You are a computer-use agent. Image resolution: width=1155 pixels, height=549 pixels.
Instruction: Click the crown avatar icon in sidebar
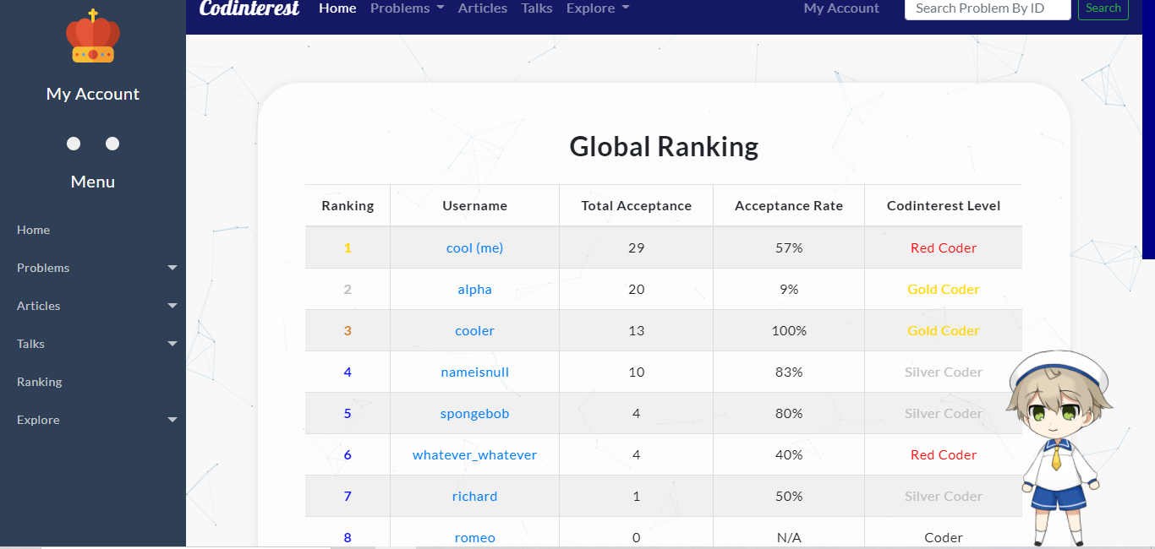point(93,36)
